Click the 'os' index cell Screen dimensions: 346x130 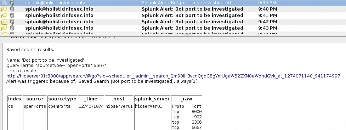coord(11,106)
